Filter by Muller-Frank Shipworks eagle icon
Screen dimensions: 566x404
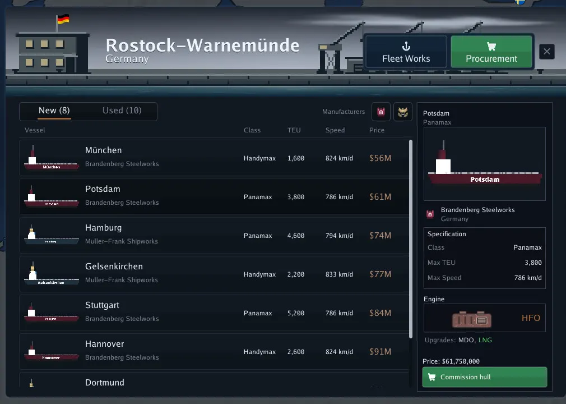403,112
